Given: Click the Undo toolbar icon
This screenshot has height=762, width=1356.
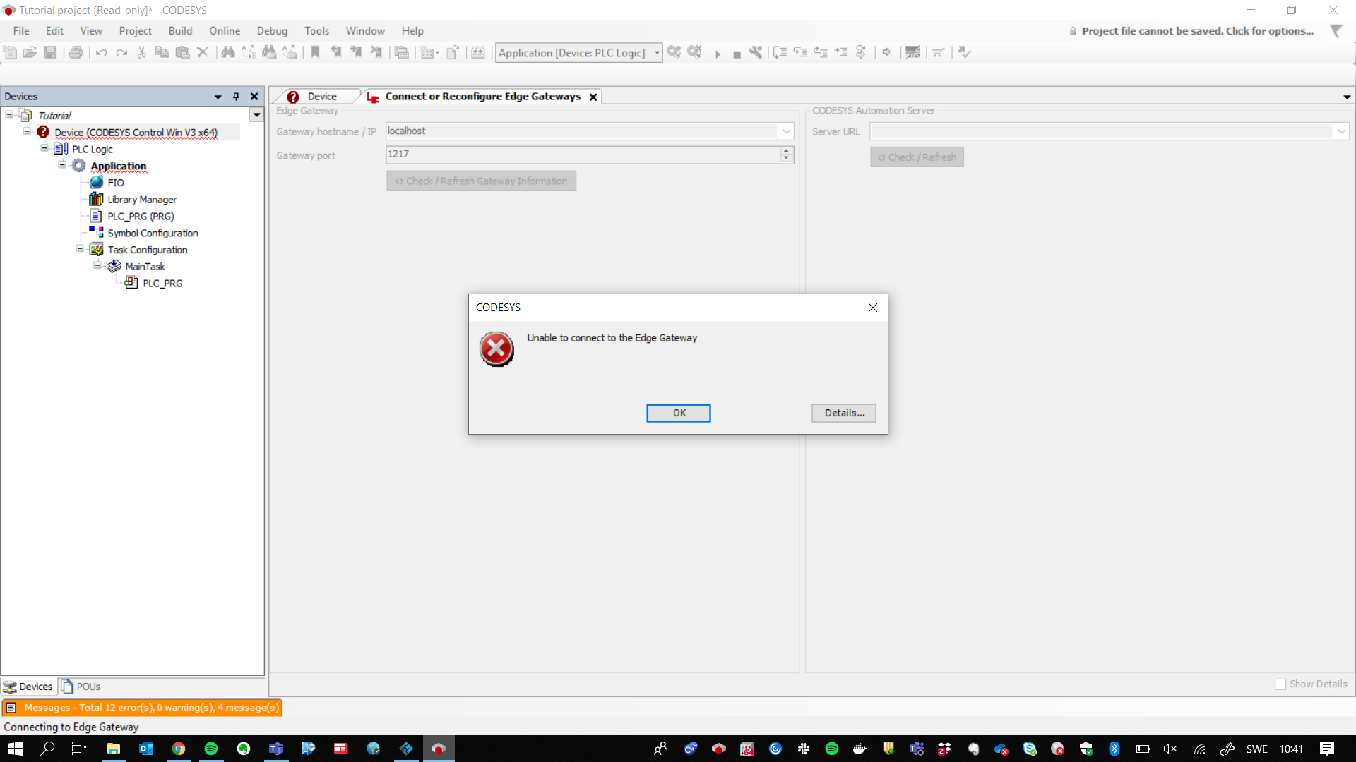Looking at the screenshot, I should point(101,52).
